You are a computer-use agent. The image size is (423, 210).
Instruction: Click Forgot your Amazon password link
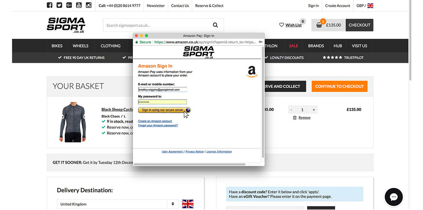click(158, 125)
